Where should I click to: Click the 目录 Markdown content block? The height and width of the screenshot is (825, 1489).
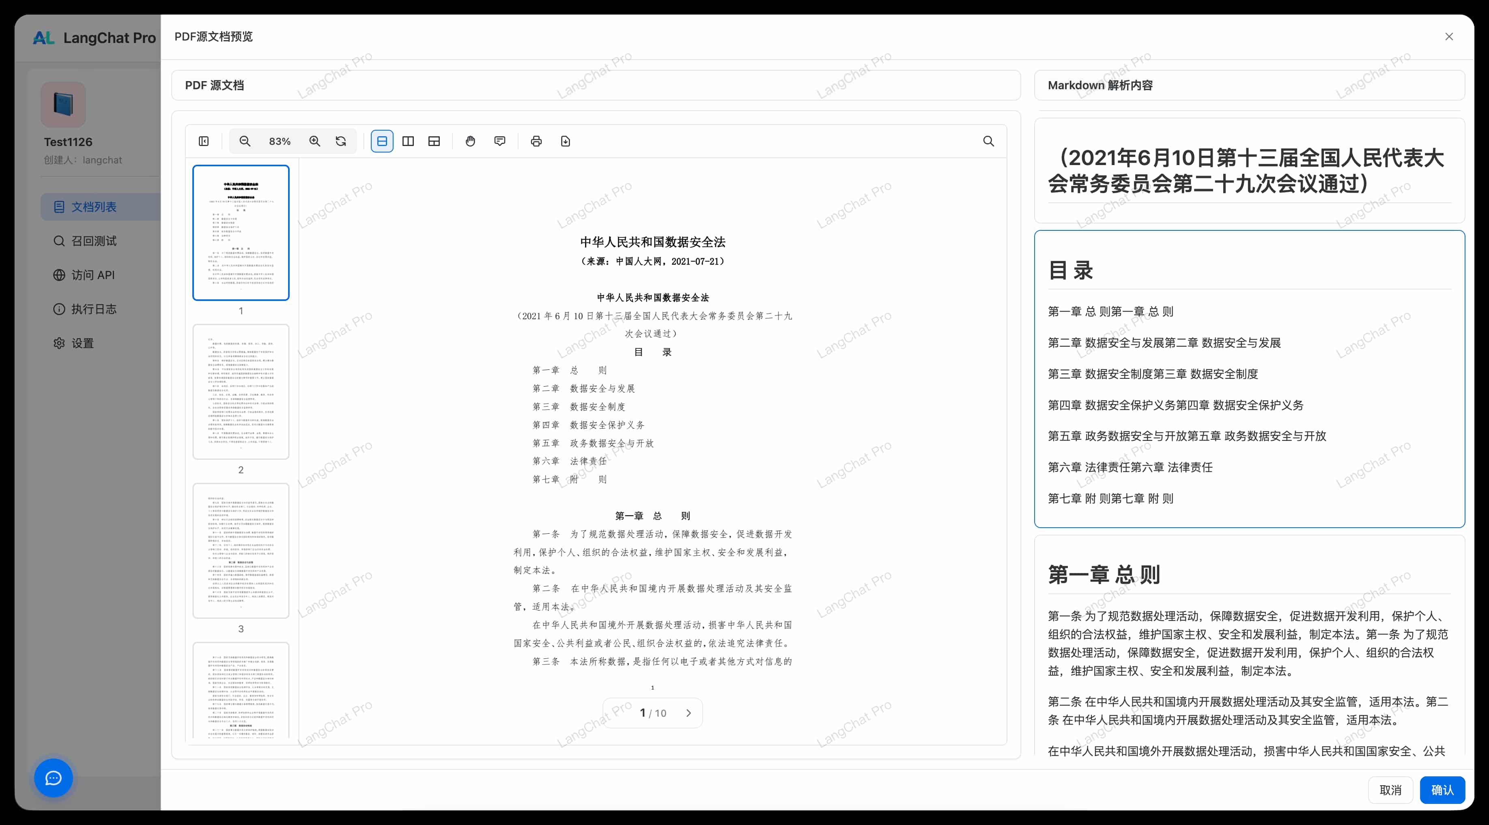tap(1248, 378)
